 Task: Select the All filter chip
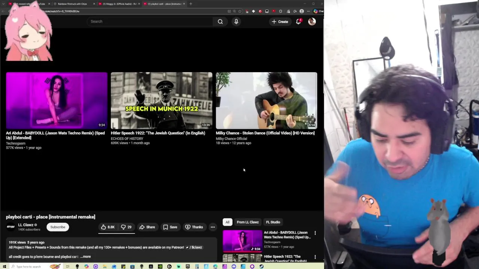pyautogui.click(x=227, y=222)
